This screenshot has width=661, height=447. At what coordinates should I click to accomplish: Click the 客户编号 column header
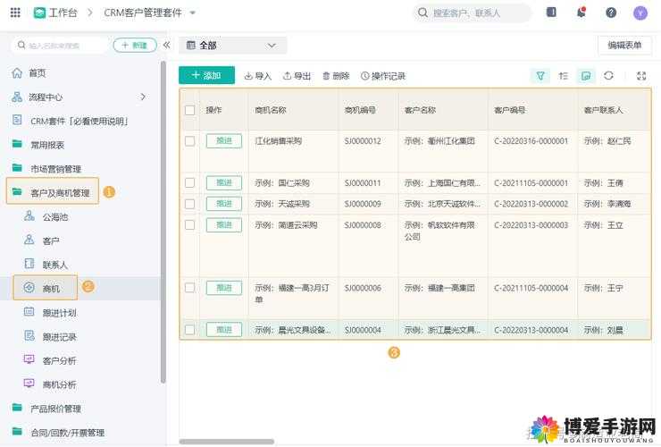click(x=510, y=110)
